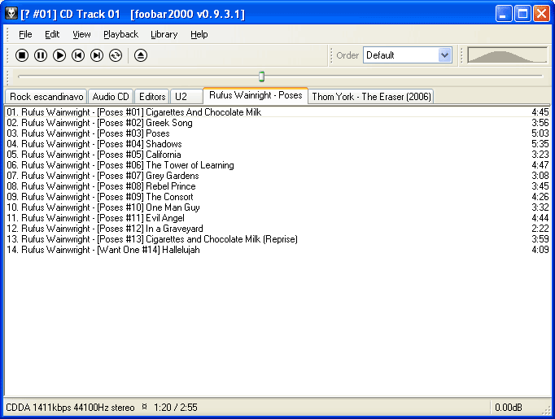Adjust the volume control slider
Screen dimensions: 555x419
pyautogui.click(x=507, y=55)
